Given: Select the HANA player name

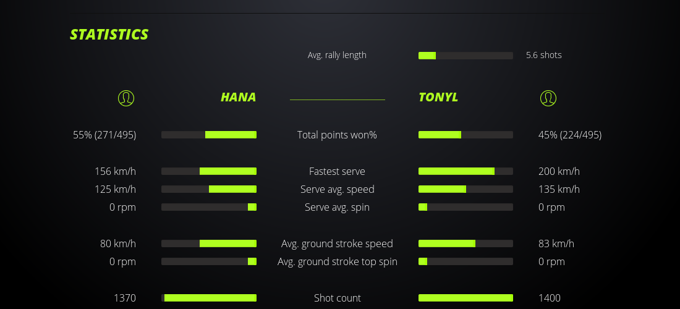Looking at the screenshot, I should tap(238, 97).
